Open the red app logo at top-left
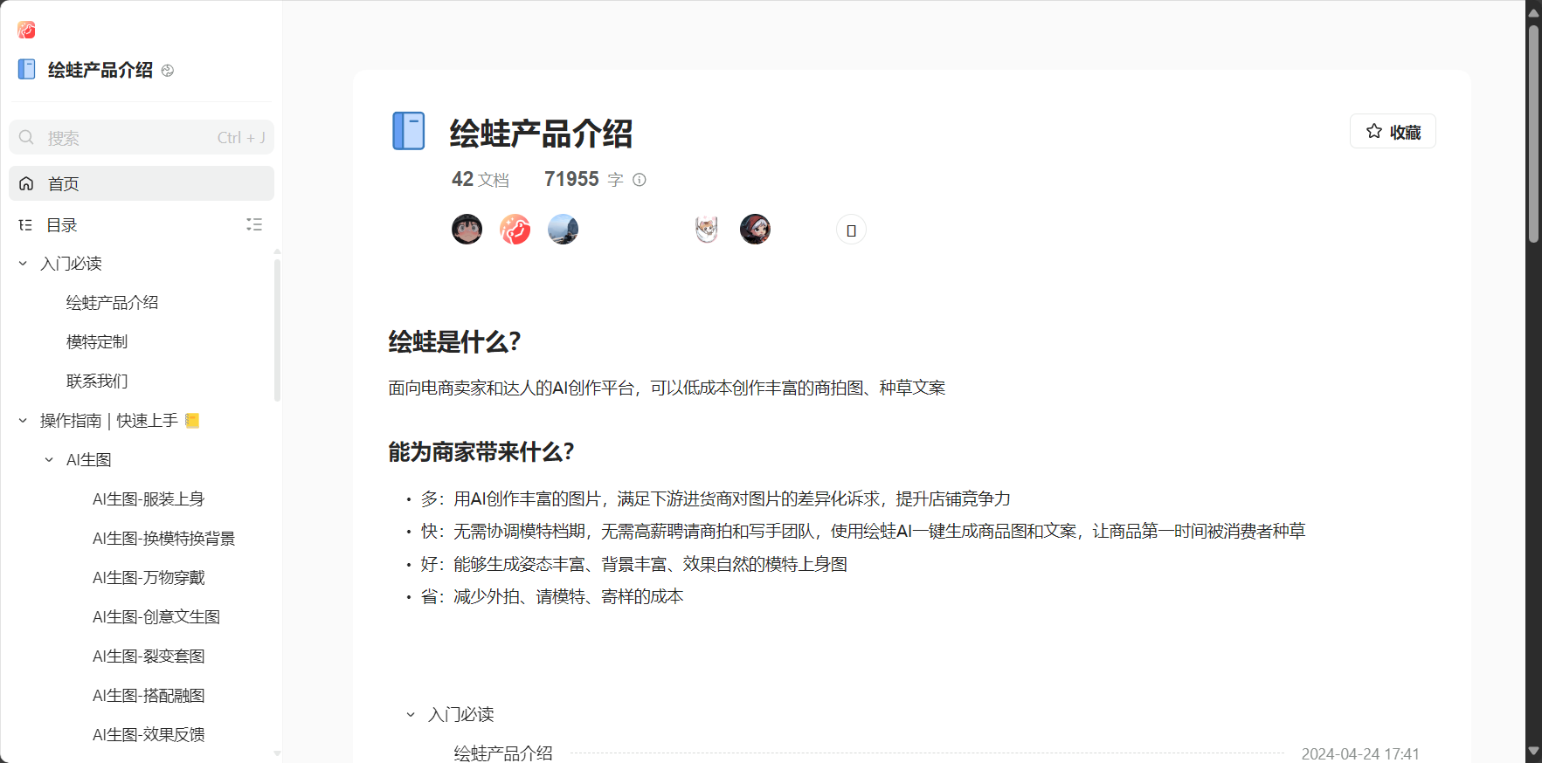This screenshot has width=1542, height=763. point(27,31)
